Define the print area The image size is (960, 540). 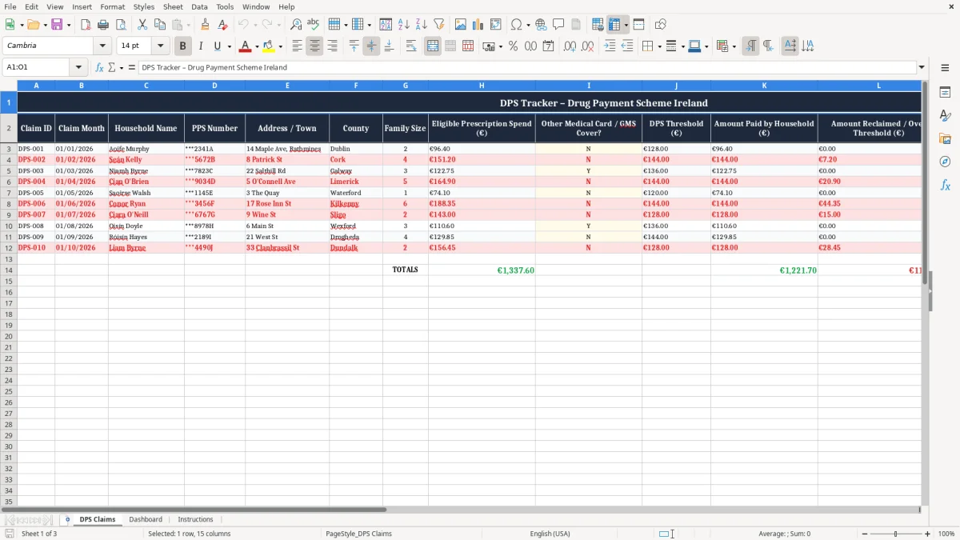598,25
